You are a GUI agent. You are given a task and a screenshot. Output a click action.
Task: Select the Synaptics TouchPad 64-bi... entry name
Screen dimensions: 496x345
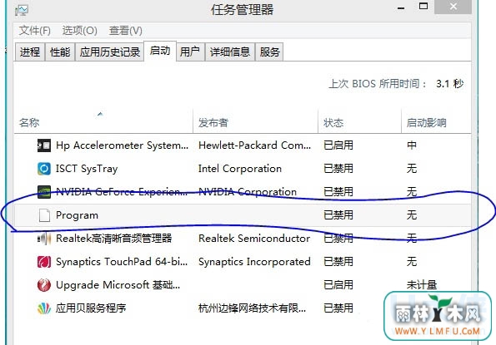[x=122, y=262]
